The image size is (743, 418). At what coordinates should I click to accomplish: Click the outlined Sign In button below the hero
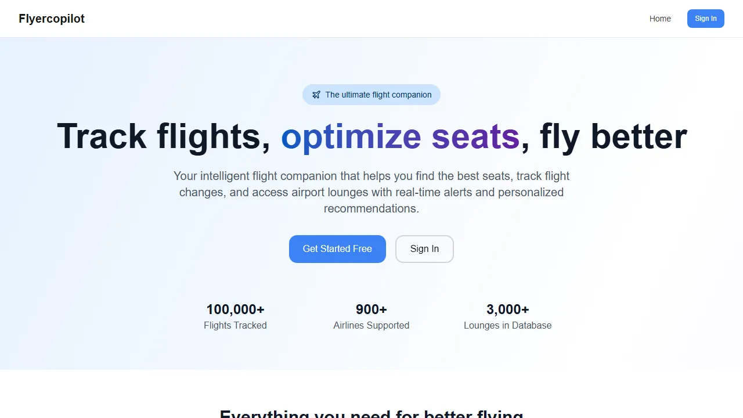pos(424,248)
